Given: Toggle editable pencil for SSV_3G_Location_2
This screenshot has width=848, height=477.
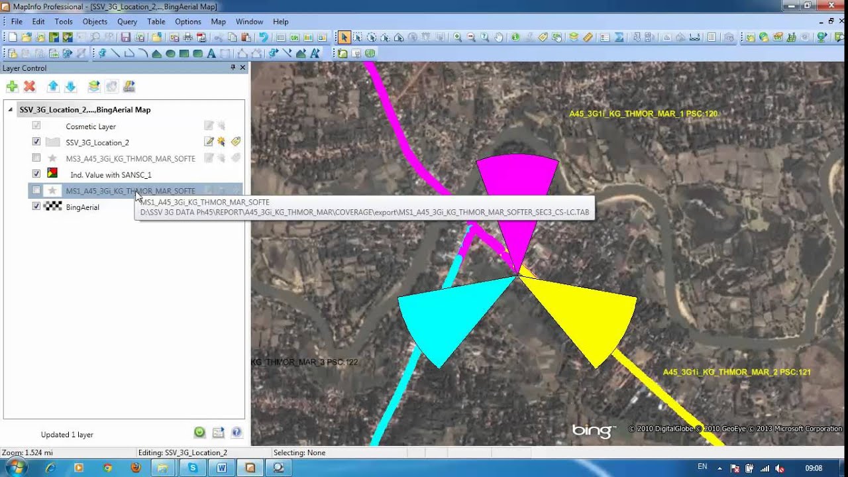Looking at the screenshot, I should coord(209,142).
